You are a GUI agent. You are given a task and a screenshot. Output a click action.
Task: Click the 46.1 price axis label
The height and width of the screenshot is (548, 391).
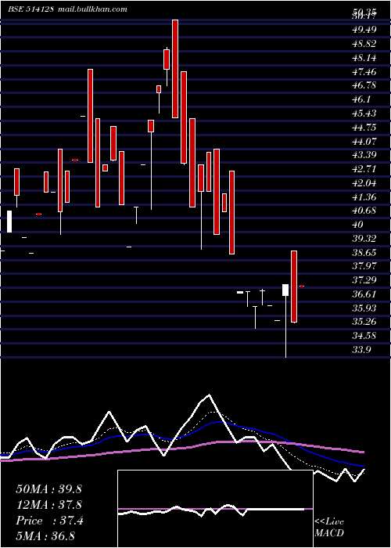(x=361, y=99)
